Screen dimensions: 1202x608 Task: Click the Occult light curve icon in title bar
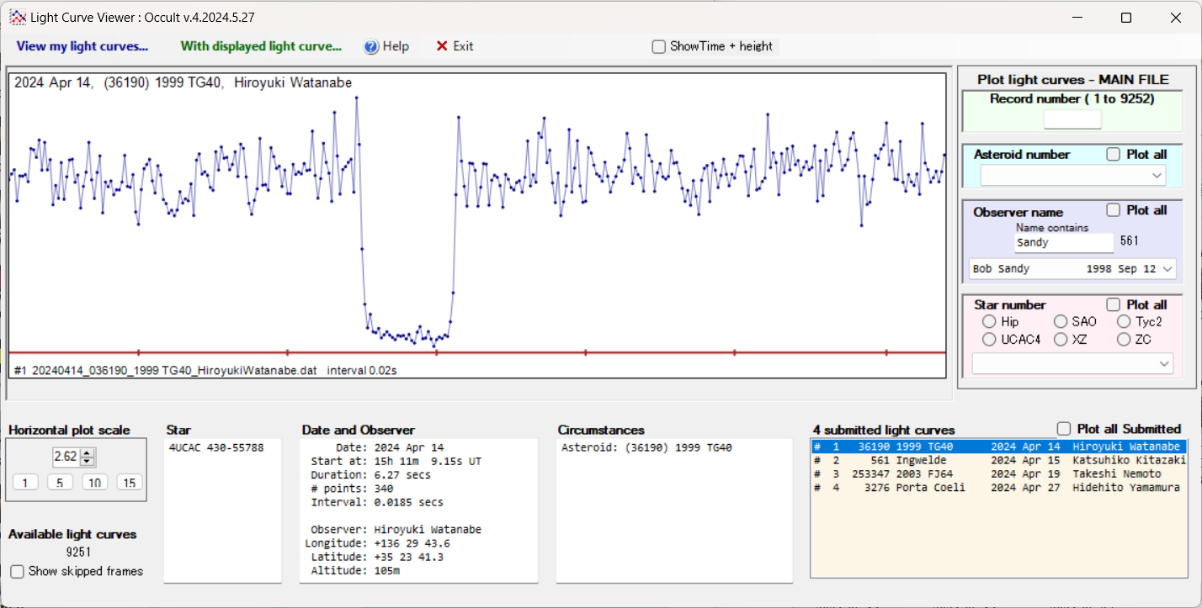tap(19, 16)
